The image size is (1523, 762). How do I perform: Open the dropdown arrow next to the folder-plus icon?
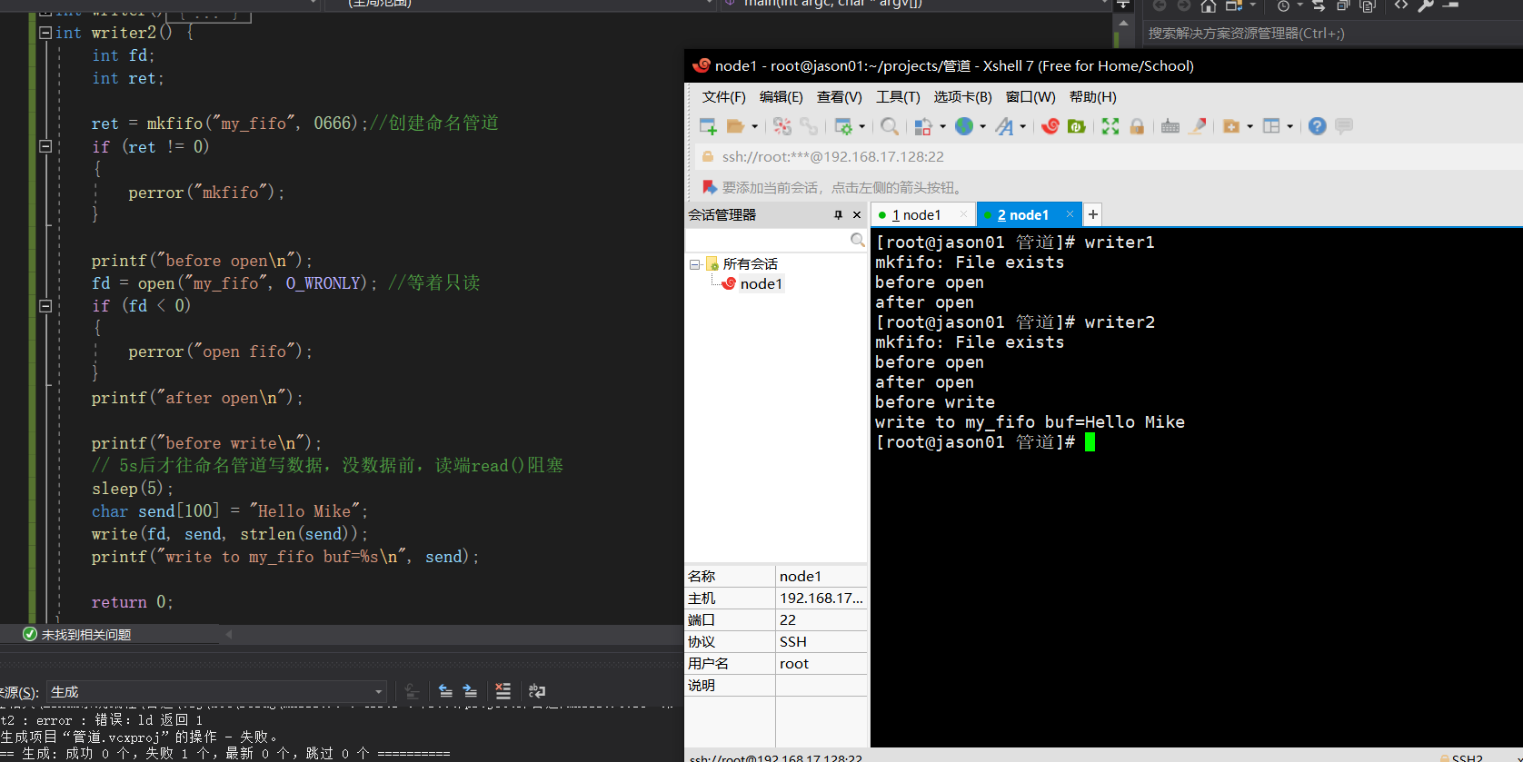(1250, 126)
